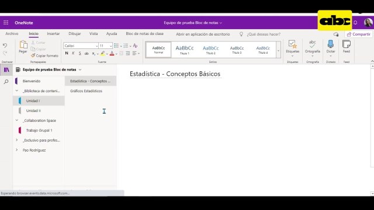Apply the Título 4 style
Screen dimensions: 374x210
[263, 50]
